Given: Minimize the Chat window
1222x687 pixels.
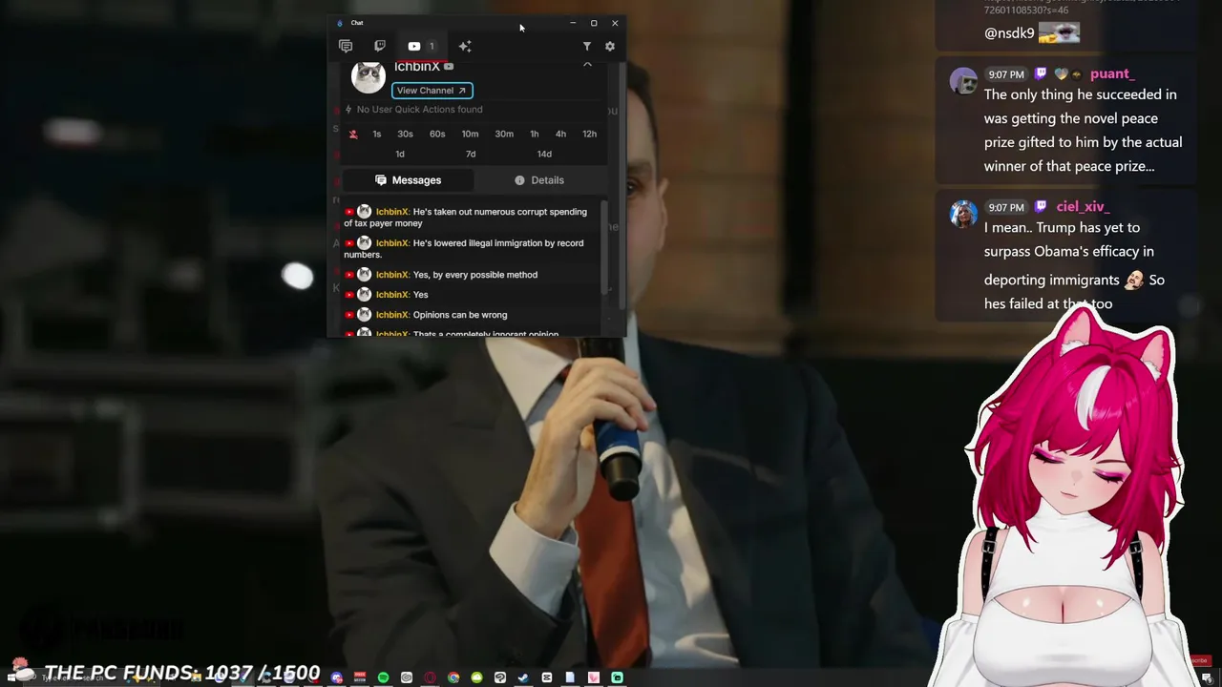Looking at the screenshot, I should point(573,23).
